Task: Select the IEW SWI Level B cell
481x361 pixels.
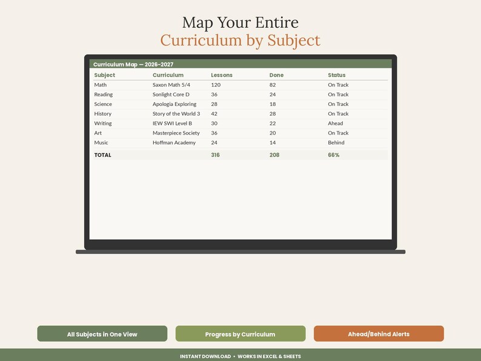Action: point(173,124)
